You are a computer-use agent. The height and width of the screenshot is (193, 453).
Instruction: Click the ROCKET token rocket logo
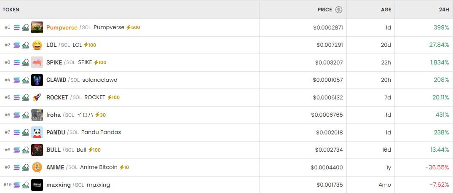tap(37, 97)
